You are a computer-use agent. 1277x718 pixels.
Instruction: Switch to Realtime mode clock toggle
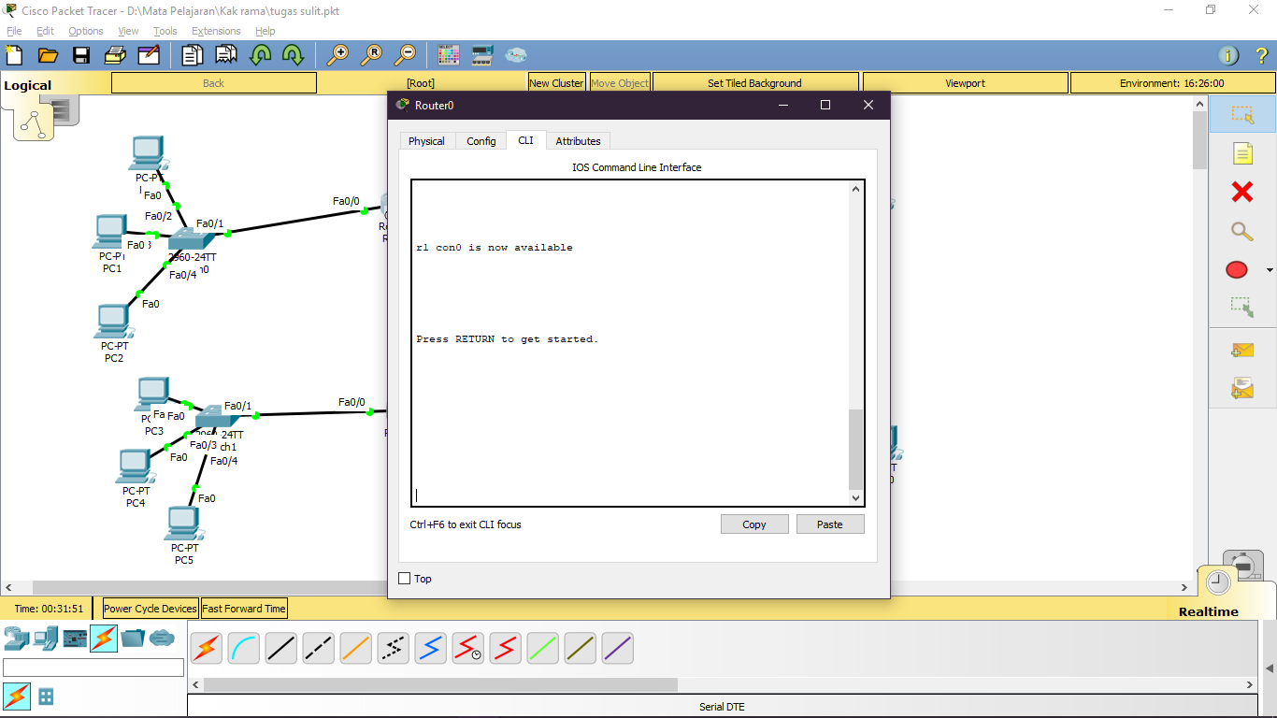pyautogui.click(x=1216, y=581)
